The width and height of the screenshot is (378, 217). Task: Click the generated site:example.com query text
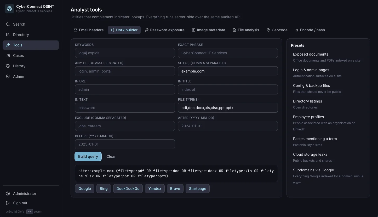[176, 173]
